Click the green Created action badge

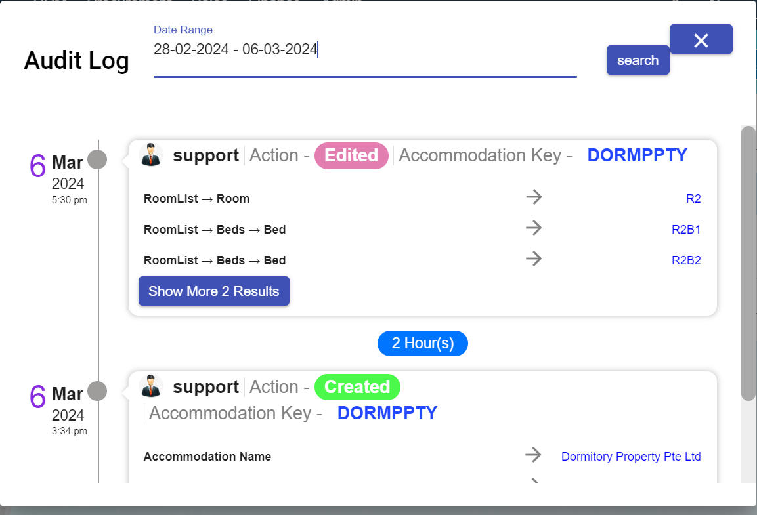point(357,387)
